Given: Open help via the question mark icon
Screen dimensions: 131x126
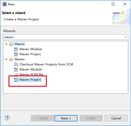Looking at the screenshot, I should (7, 118).
